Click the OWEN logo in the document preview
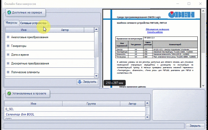The width and height of the screenshot is (208, 130). [181, 15]
